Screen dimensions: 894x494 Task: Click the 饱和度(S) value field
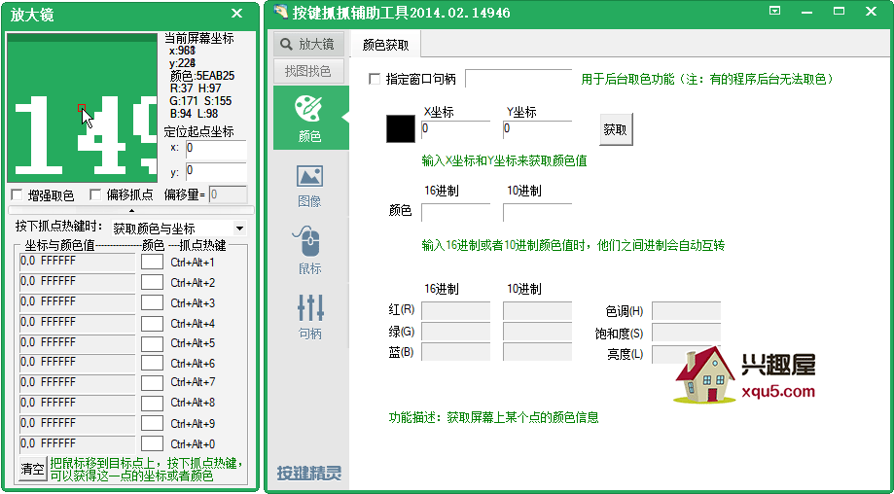(686, 332)
